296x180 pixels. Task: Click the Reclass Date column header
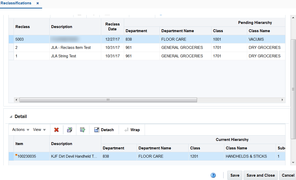pyautogui.click(x=112, y=27)
